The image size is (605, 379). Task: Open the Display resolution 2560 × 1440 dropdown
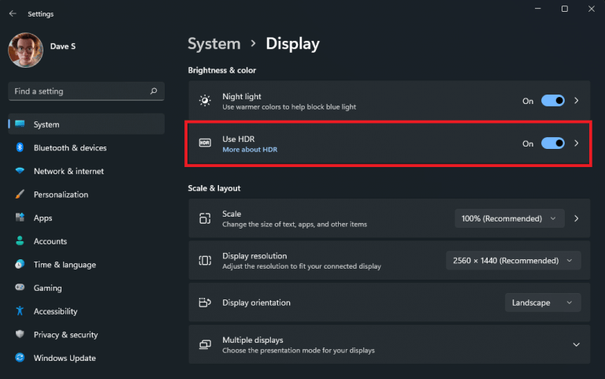point(513,261)
